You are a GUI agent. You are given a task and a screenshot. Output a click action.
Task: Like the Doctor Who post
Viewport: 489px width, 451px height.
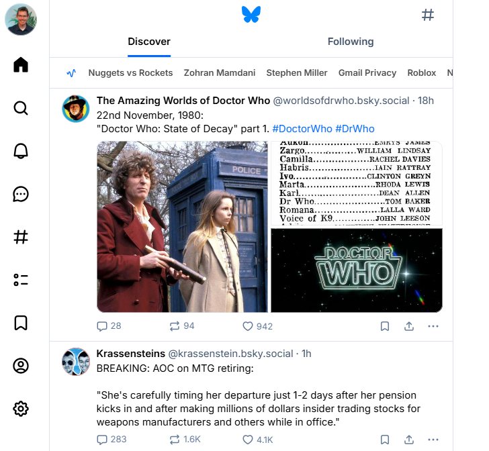point(248,326)
